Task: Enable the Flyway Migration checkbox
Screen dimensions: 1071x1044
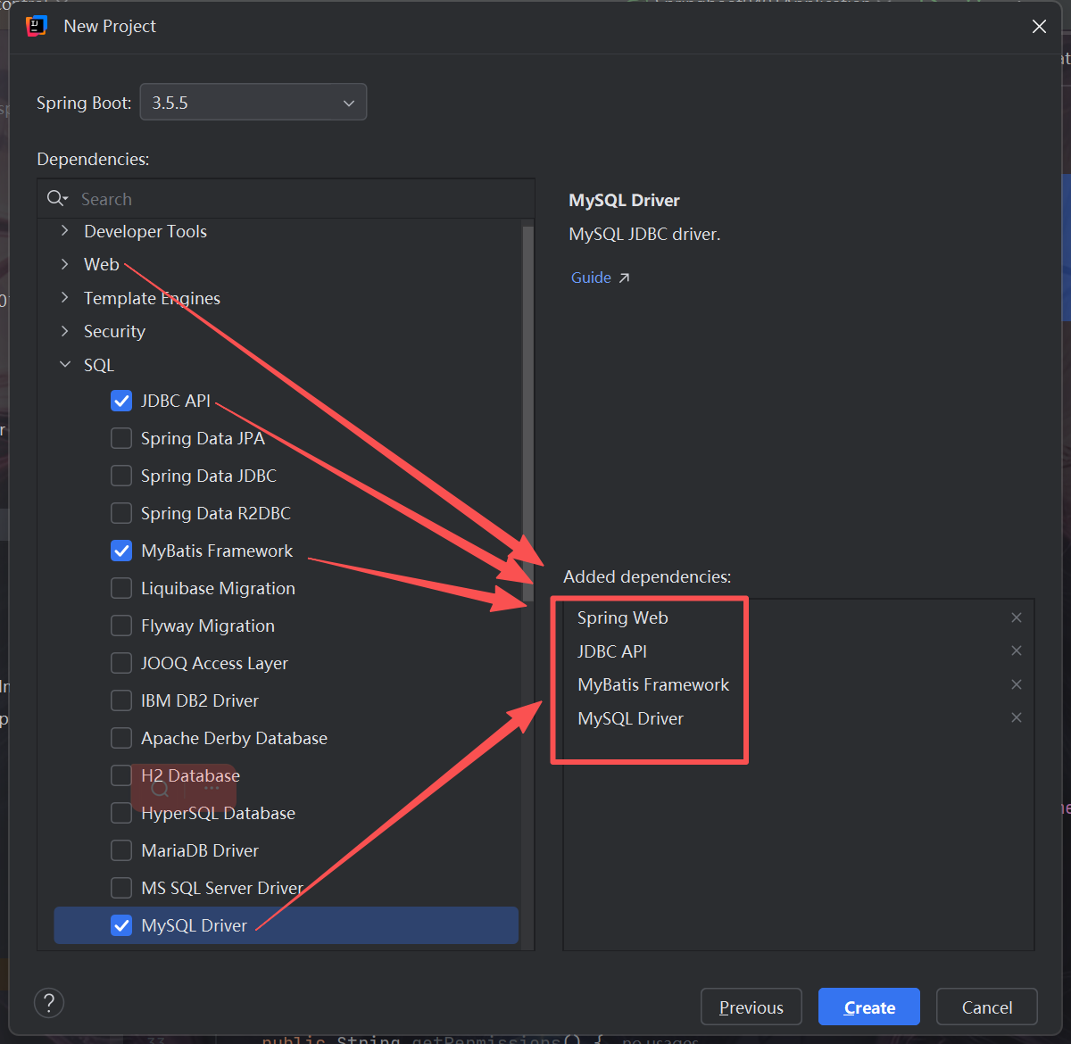Action: 121,626
